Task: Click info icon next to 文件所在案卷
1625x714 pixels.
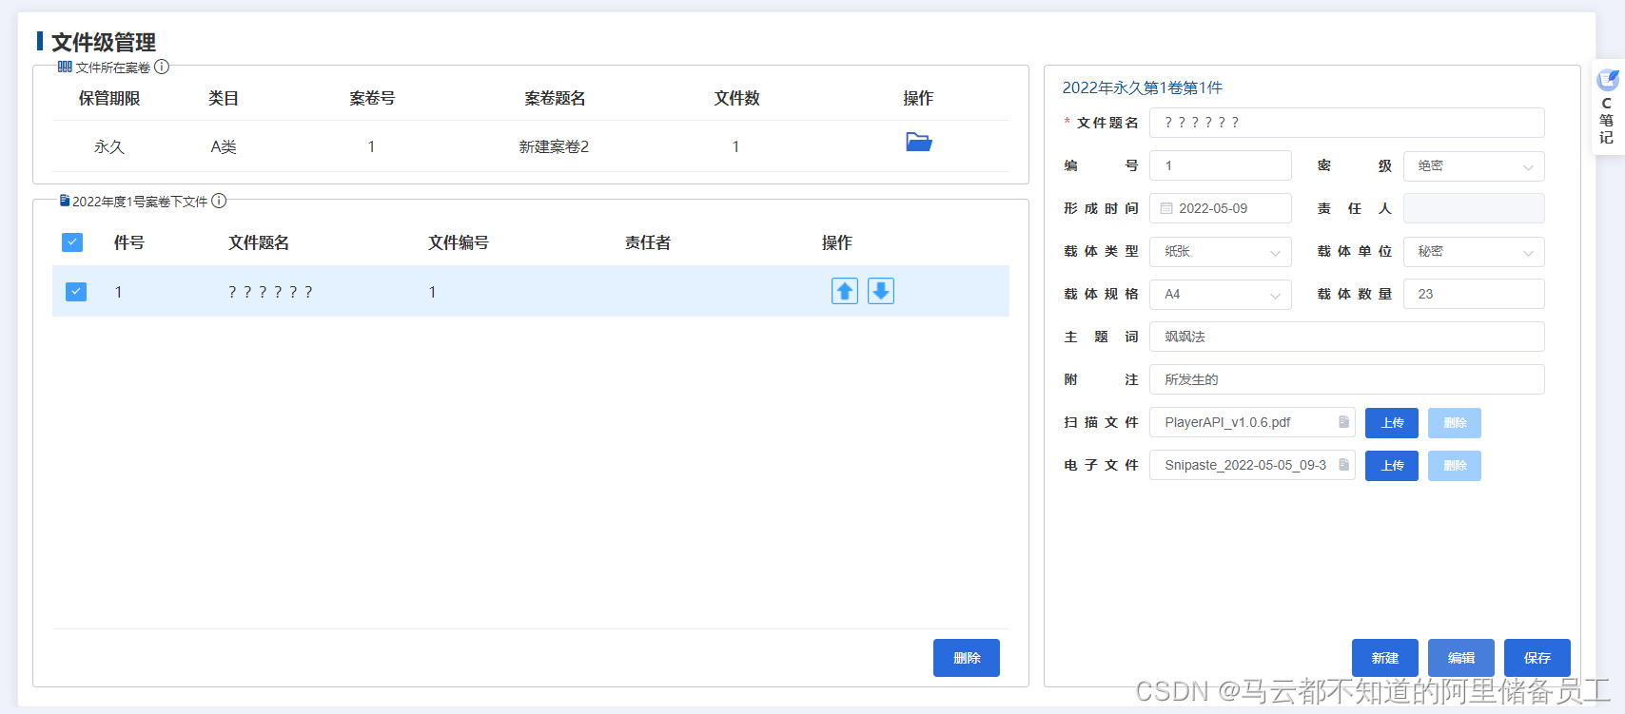Action: [x=162, y=67]
